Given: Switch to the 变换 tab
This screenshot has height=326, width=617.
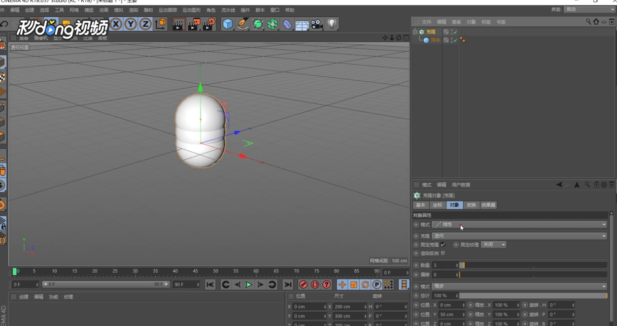Looking at the screenshot, I should coord(471,205).
